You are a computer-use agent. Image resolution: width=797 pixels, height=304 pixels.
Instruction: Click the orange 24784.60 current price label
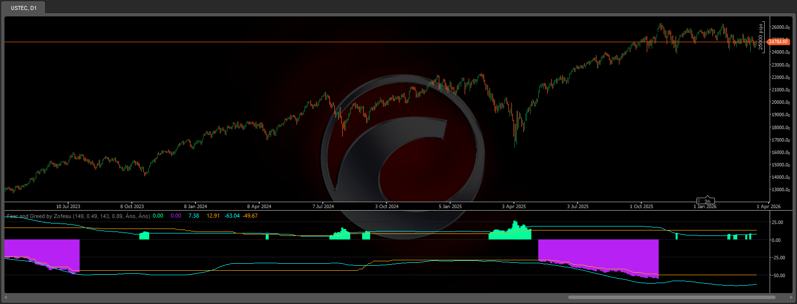coord(779,42)
